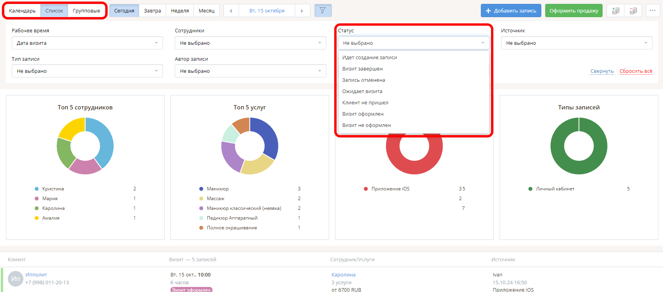
Task: Select the Месяц period
Action: point(207,11)
